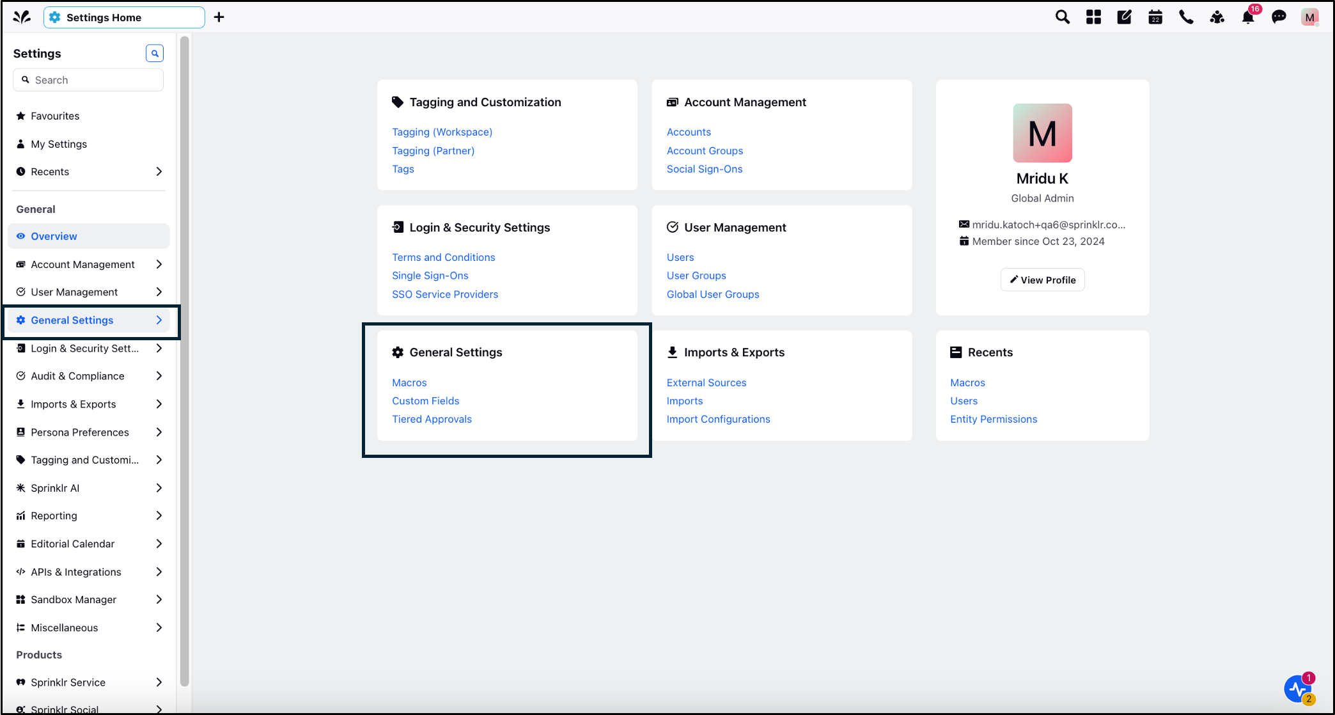Add a new tab with plus icon
The image size is (1335, 715).
pos(219,17)
